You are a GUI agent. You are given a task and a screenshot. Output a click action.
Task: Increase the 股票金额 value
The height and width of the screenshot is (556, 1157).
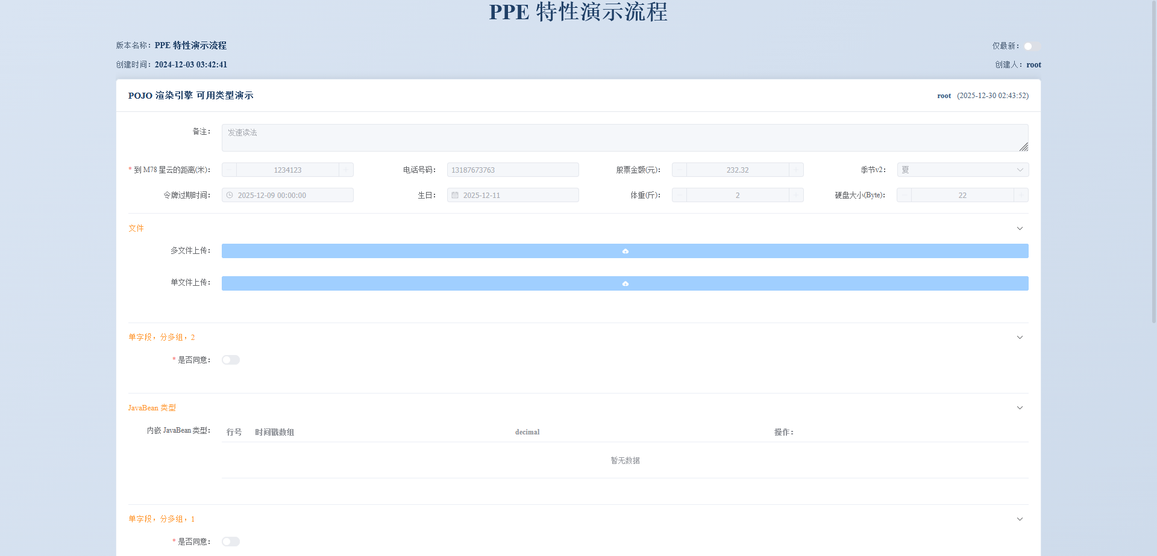(796, 170)
